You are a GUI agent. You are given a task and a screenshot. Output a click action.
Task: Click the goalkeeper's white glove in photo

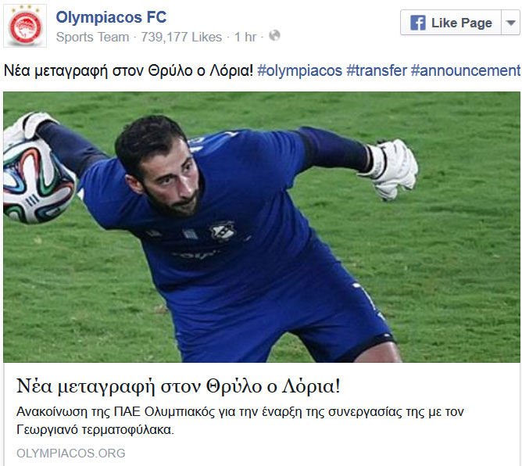click(x=392, y=169)
